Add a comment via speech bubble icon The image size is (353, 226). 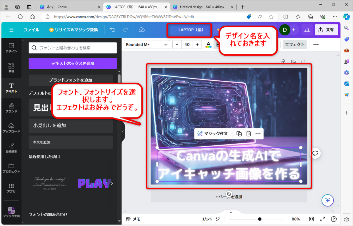pos(316,153)
